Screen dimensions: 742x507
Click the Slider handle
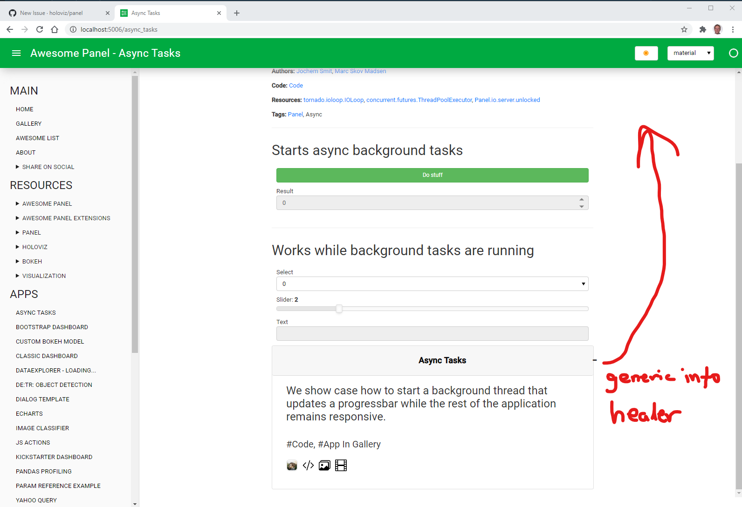point(339,309)
